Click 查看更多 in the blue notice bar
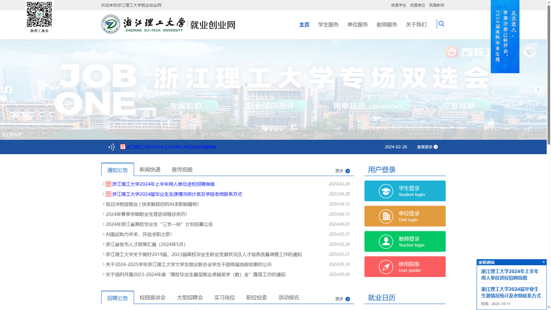This screenshot has height=310, width=551. point(427,147)
